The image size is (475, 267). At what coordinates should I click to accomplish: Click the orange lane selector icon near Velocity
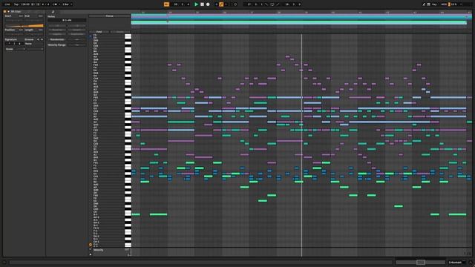point(91,245)
